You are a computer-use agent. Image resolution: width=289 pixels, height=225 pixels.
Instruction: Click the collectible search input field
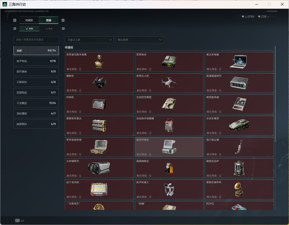coord(36,40)
